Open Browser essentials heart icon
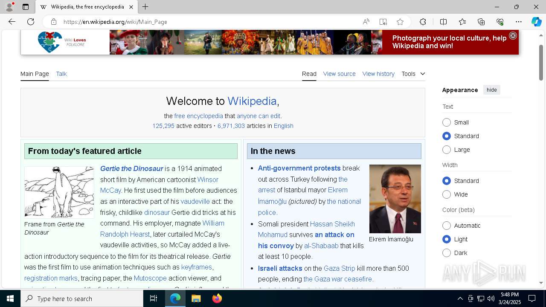The image size is (546, 307). [x=500, y=22]
